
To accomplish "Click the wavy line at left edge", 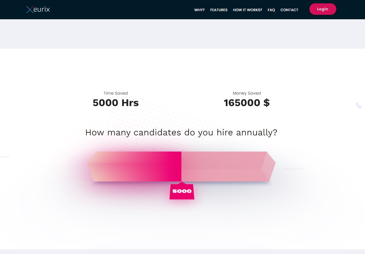I will click(4, 157).
